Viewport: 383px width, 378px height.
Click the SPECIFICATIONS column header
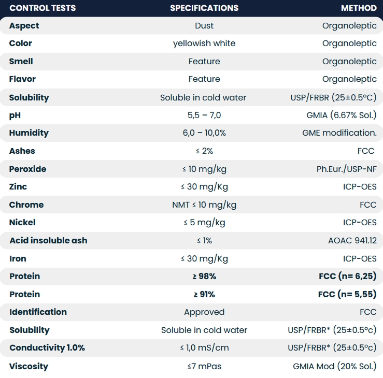(x=204, y=8)
